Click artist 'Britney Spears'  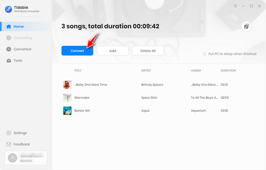[x=152, y=85]
